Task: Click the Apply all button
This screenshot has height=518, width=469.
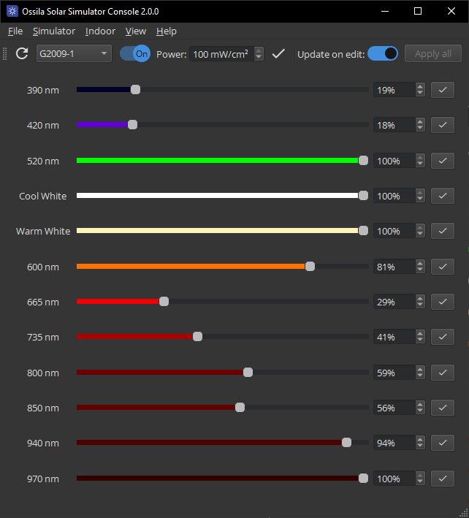Action: click(433, 53)
